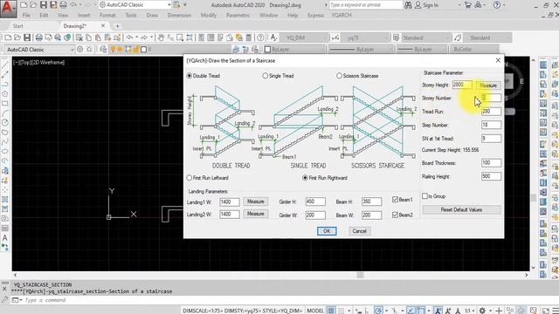Click the Cut icon on Standard toolbar
Viewport: 559px width, 314px height.
click(79, 38)
